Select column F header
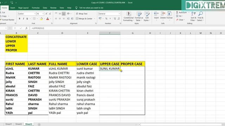 click(110, 33)
